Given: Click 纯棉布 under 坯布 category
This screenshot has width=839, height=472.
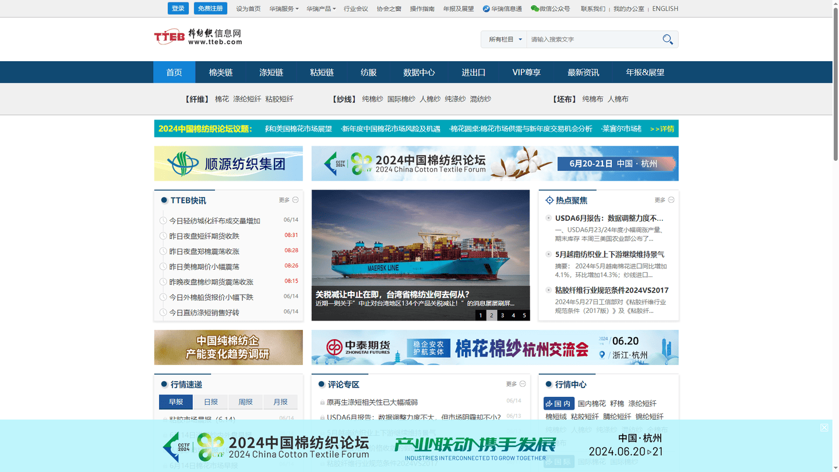Looking at the screenshot, I should 593,99.
